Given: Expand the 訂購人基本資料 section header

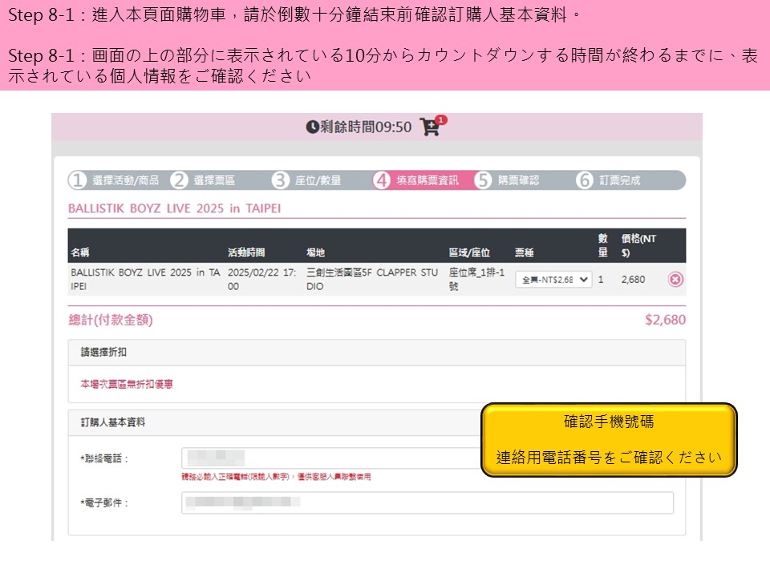Looking at the screenshot, I should click(x=273, y=422).
